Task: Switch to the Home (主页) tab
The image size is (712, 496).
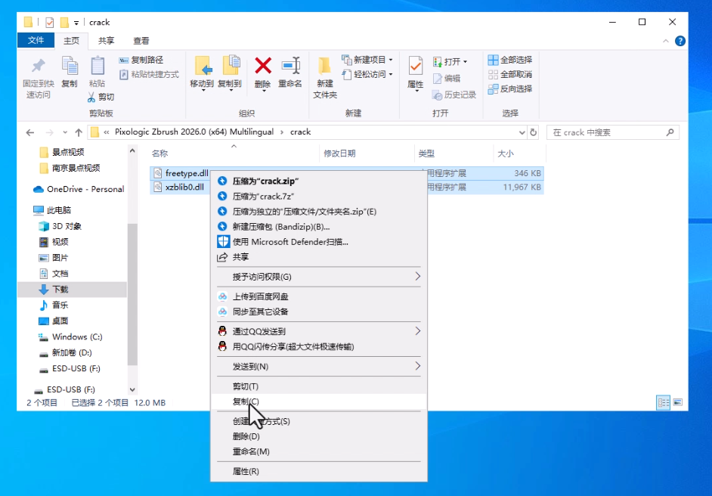Action: tap(71, 41)
